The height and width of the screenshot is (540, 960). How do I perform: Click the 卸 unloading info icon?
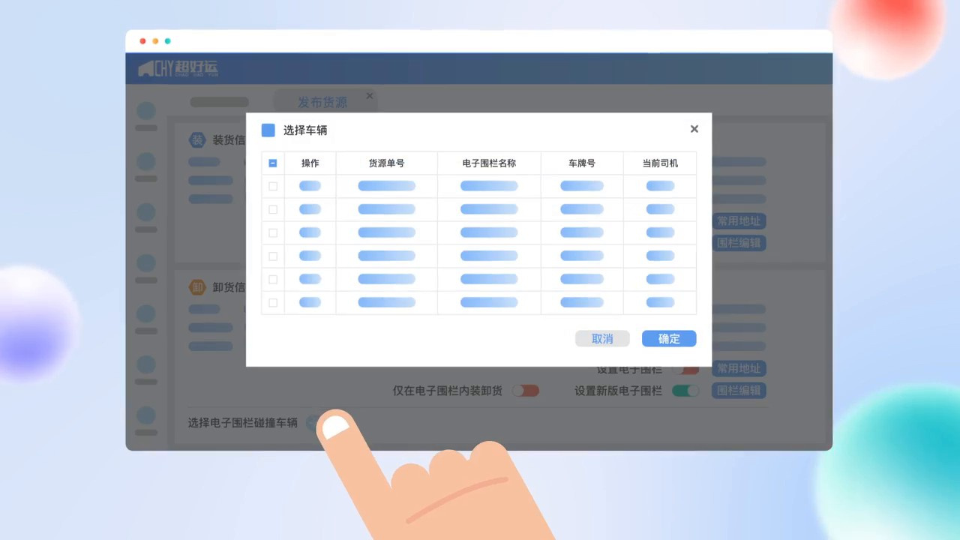pos(197,287)
